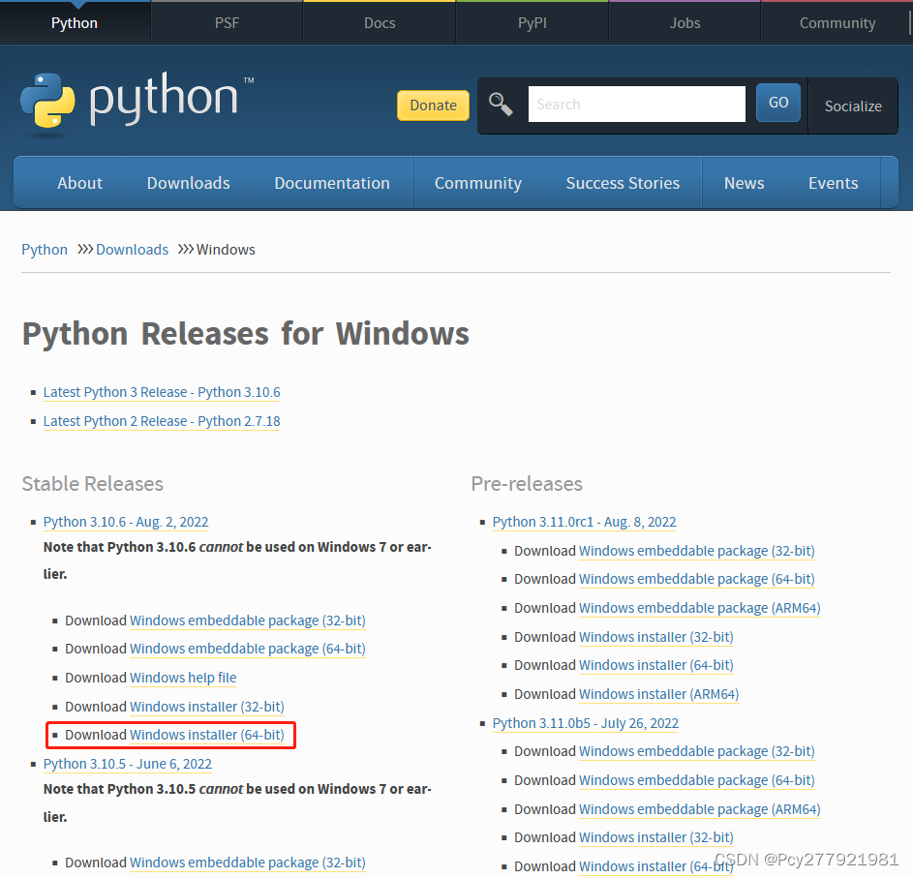Download 3.11.0rc1 Windows installer (32-bit)
Screen dimensions: 913x878
click(656, 637)
